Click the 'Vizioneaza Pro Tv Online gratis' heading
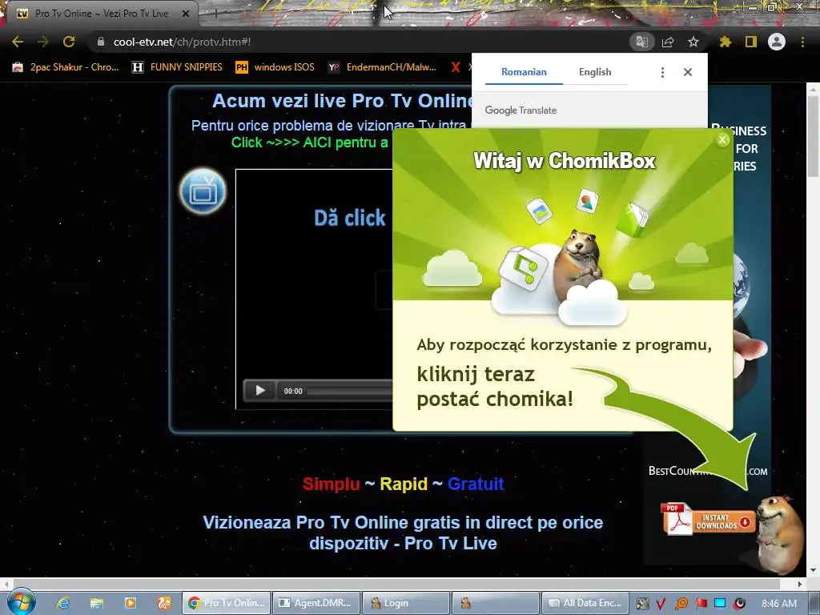Viewport: 820px width, 615px height. coord(403,533)
